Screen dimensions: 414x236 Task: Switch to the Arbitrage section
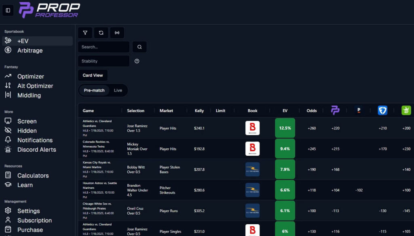(31, 50)
